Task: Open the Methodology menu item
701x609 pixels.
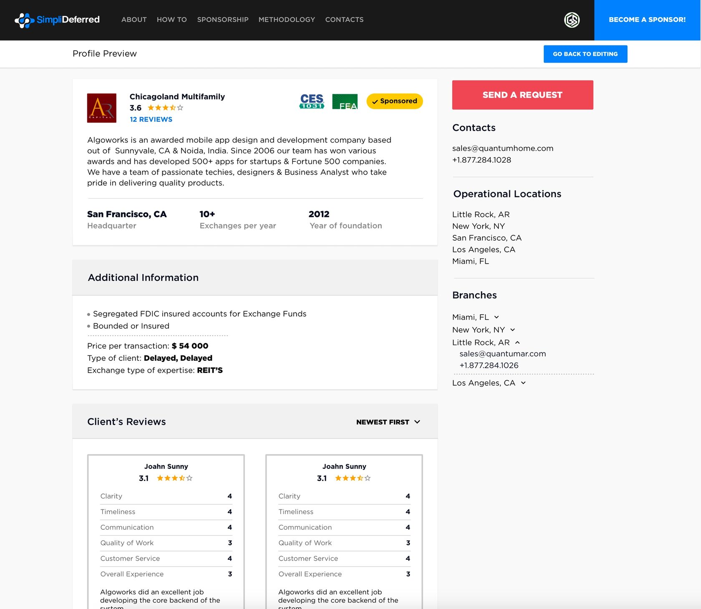Action: point(287,20)
